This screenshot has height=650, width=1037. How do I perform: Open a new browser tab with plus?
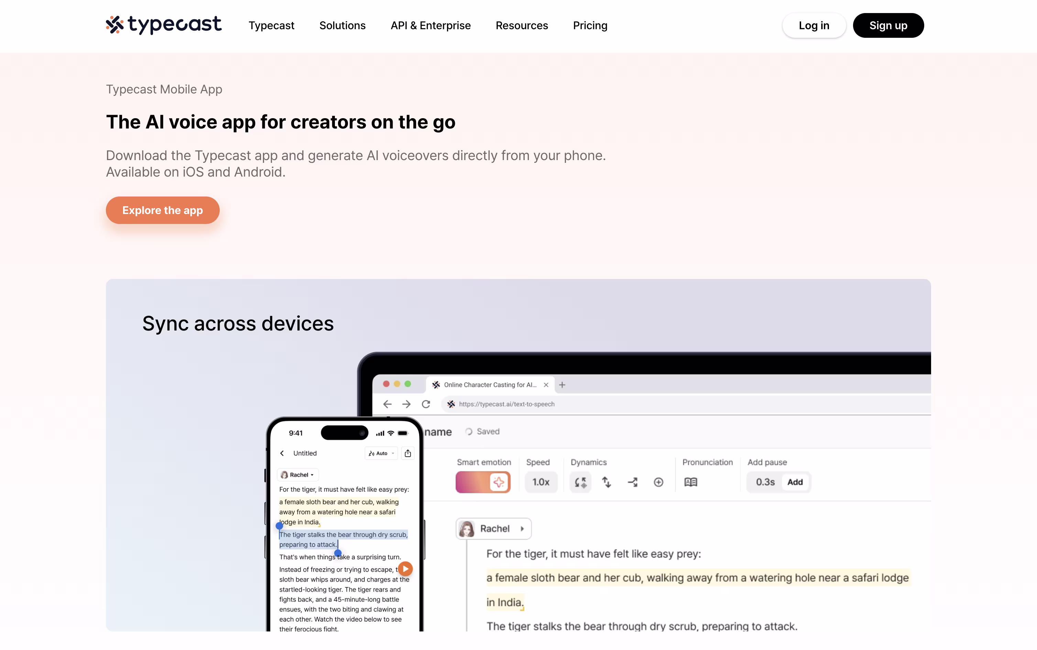562,385
